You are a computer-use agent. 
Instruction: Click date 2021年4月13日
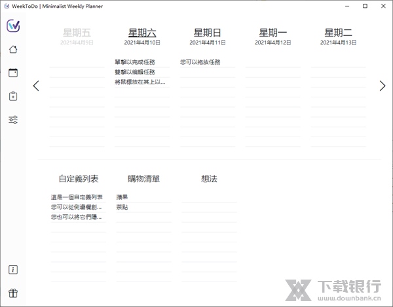338,42
